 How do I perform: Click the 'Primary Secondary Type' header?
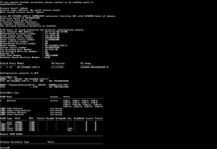pos(15,142)
